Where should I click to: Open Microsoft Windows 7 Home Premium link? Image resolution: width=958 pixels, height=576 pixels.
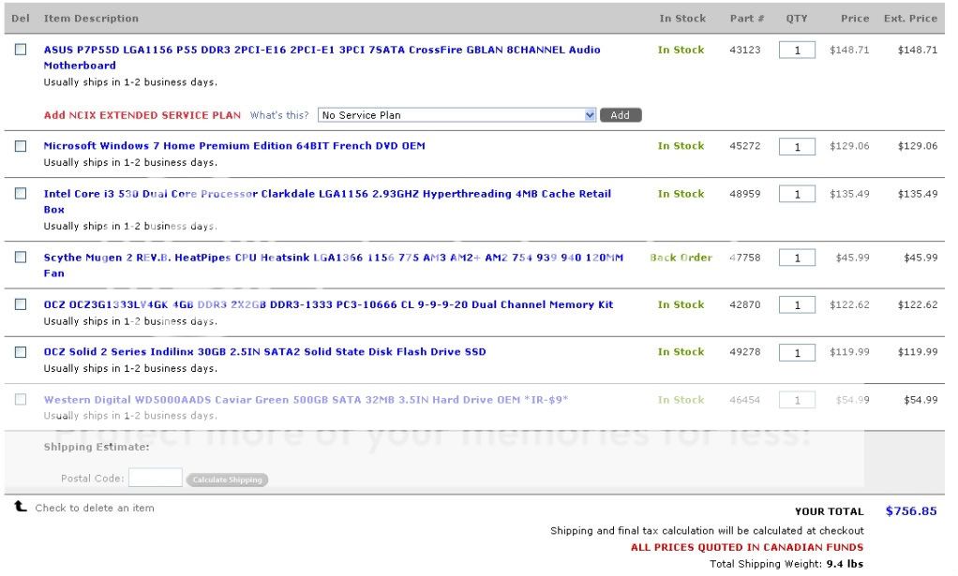click(x=234, y=146)
